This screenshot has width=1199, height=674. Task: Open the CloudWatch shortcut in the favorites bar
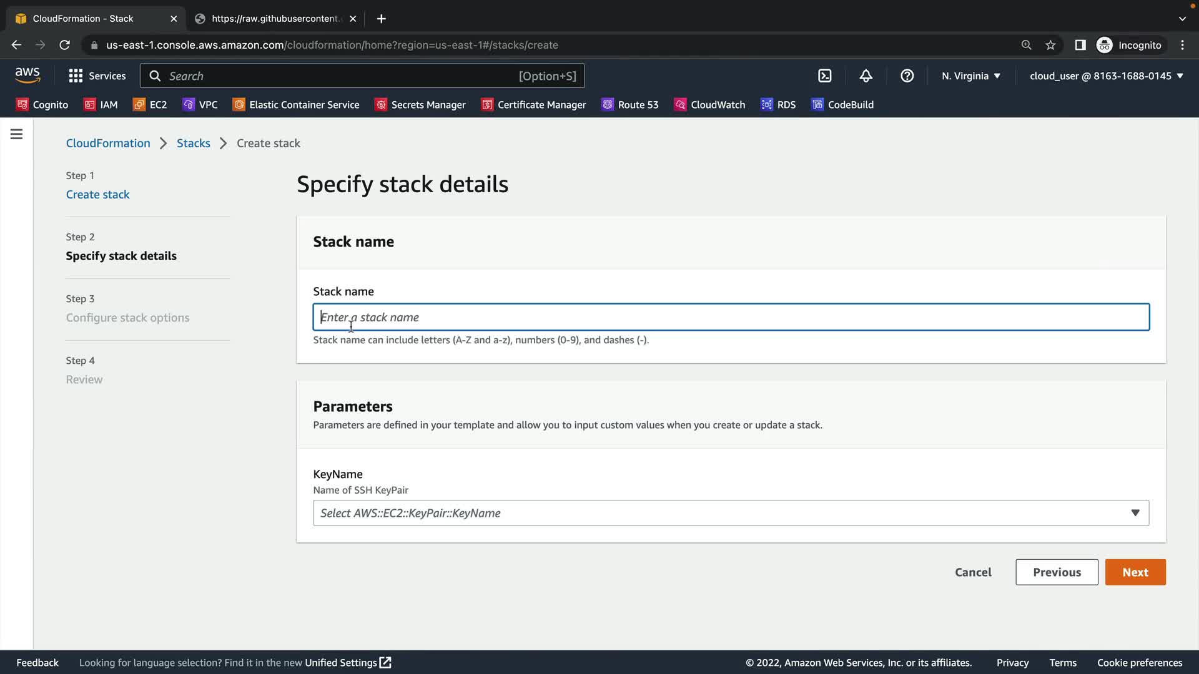tap(709, 105)
